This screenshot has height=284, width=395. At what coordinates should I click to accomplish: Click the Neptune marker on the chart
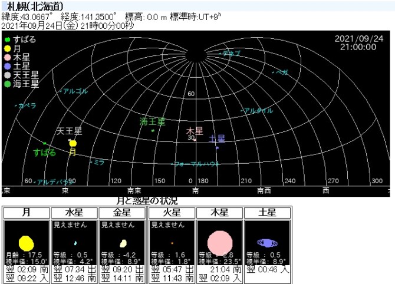[x=153, y=130]
